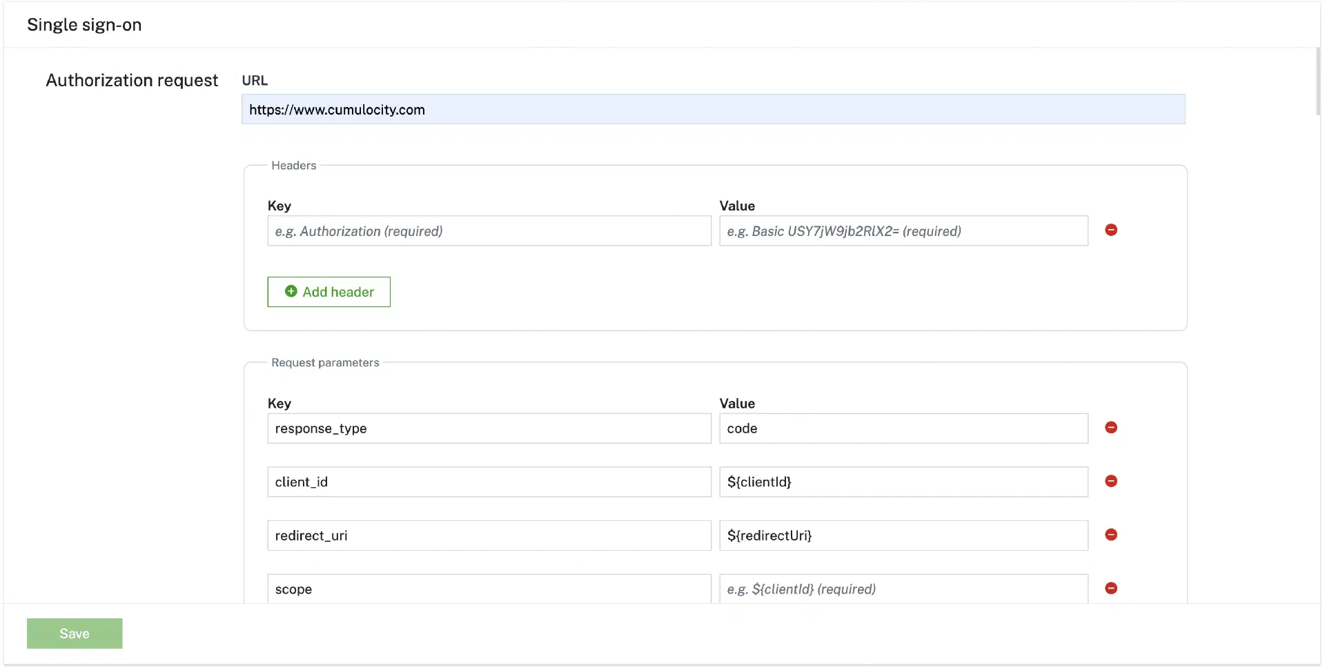Delete the client_id parameter row

click(x=1110, y=482)
